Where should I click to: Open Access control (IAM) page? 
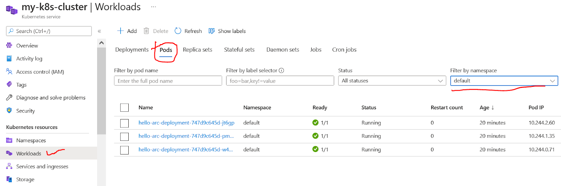(40, 71)
